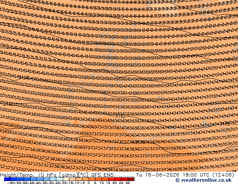Click the copyright © symbol before weatheronline
Image resolution: width=238 pixels, height=184 pixels.
point(178,180)
